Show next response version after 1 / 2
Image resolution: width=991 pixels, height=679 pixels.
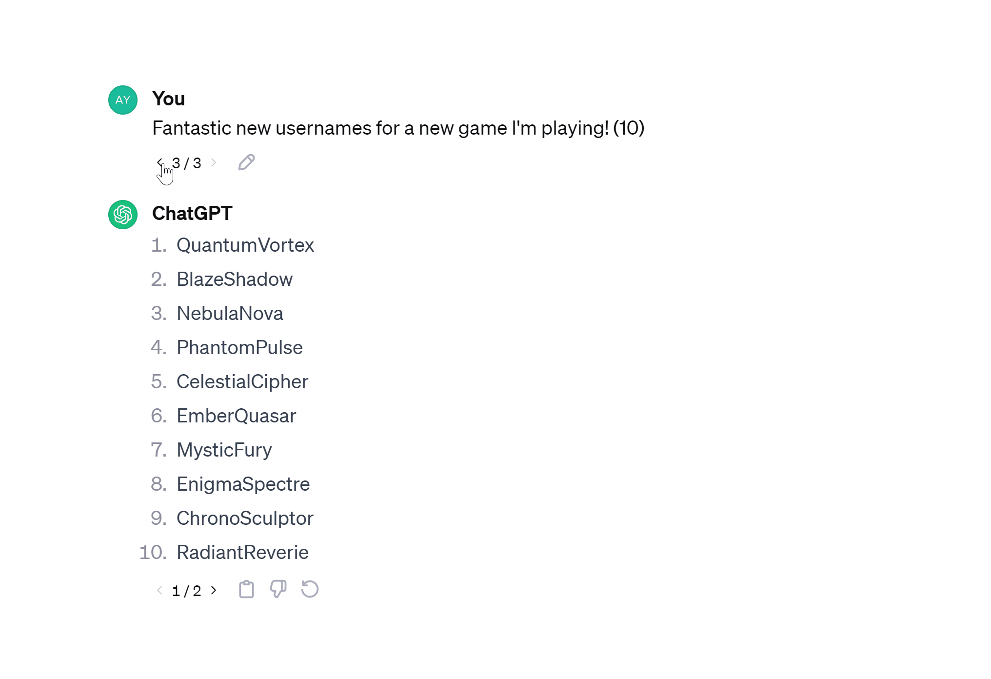pos(214,590)
